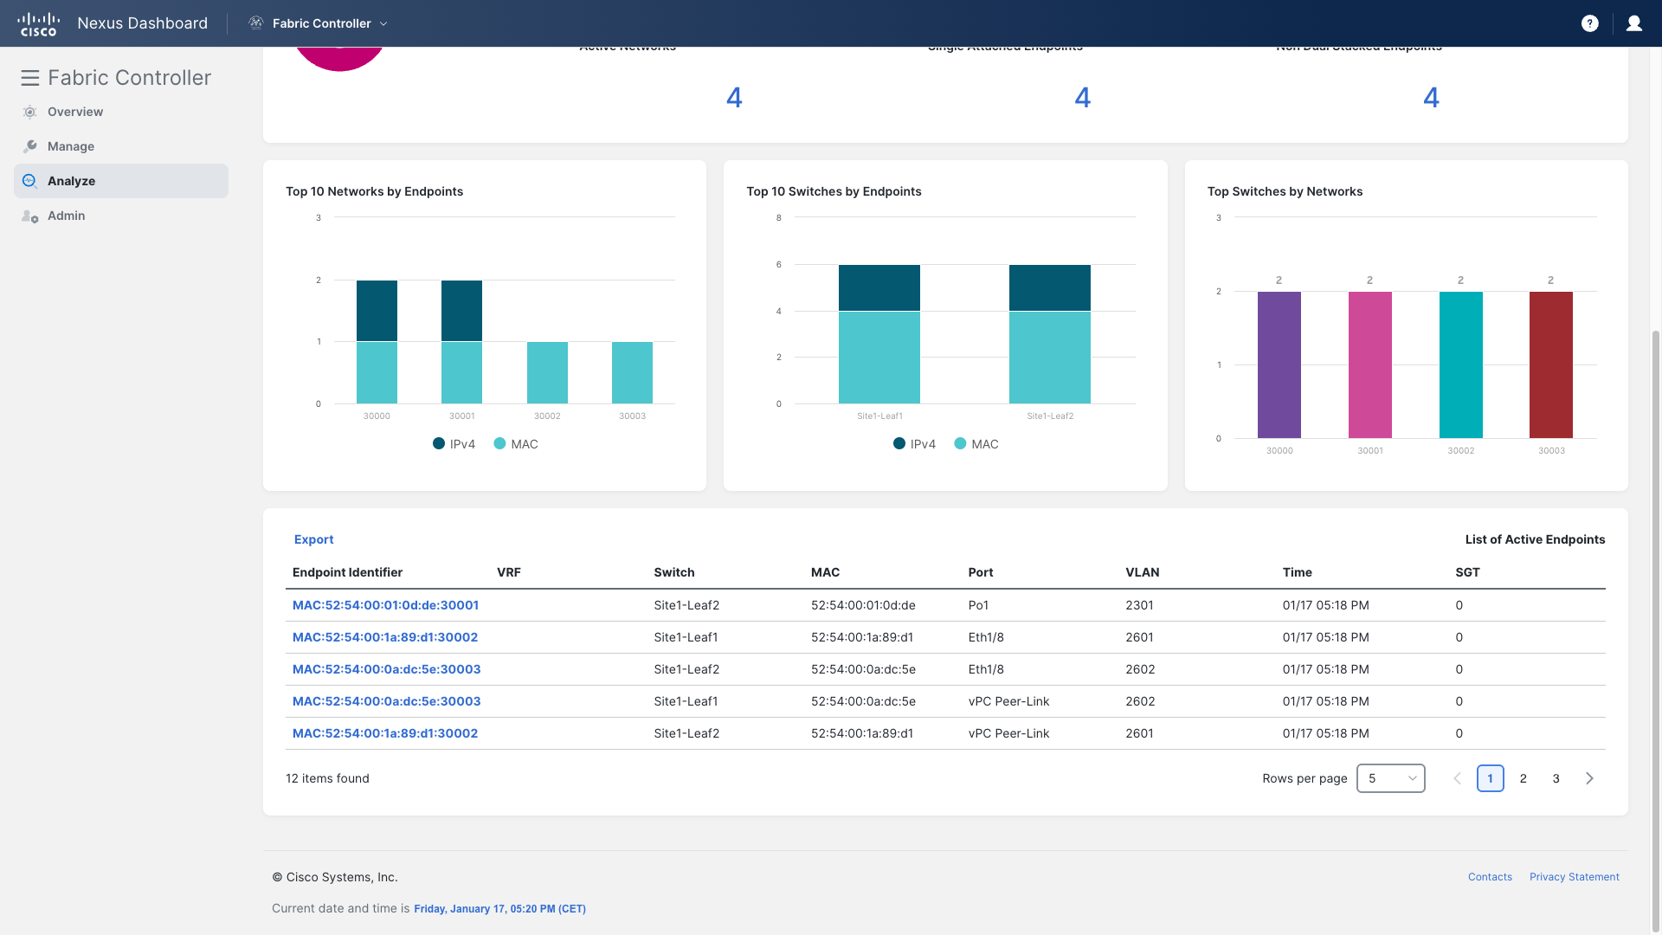Click the Active Networks count 4
Image resolution: width=1662 pixels, height=935 pixels.
(x=734, y=98)
